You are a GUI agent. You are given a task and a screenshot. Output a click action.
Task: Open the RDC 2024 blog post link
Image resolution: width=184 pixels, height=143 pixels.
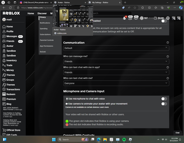(12, 109)
